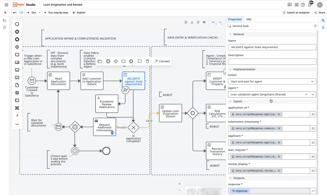This screenshot has height=195, width=327.
Task: Open more palette options ellipsis
Action: [x=17, y=124]
